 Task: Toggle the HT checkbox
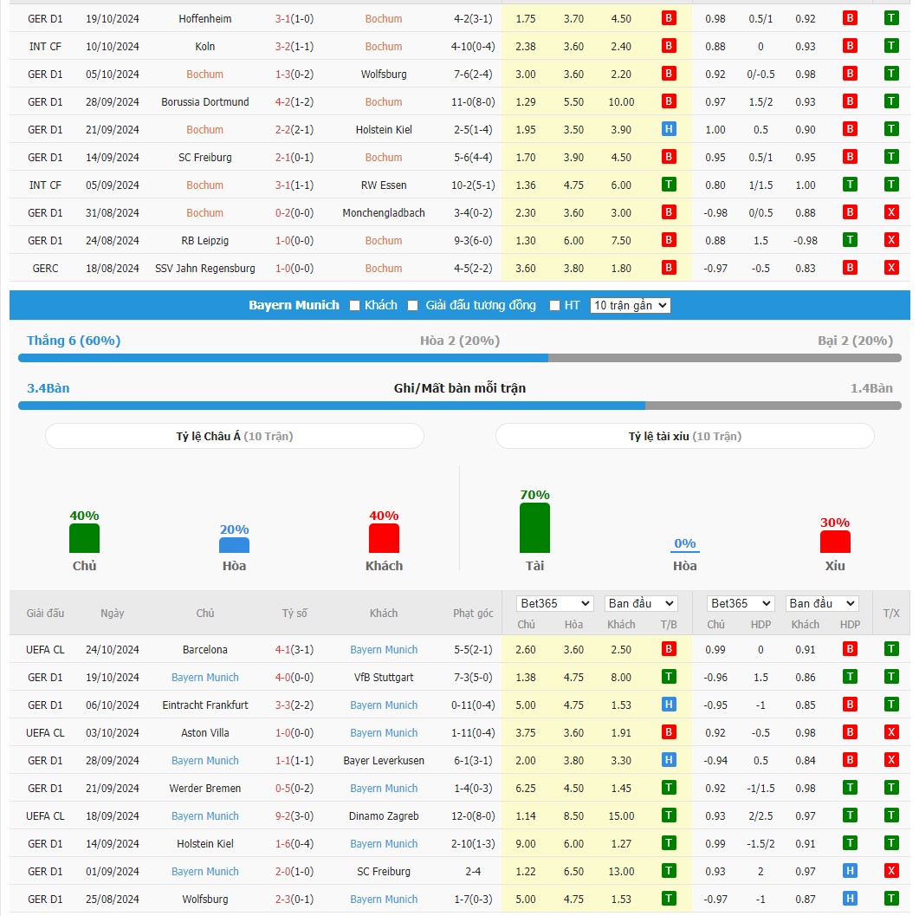pos(554,306)
